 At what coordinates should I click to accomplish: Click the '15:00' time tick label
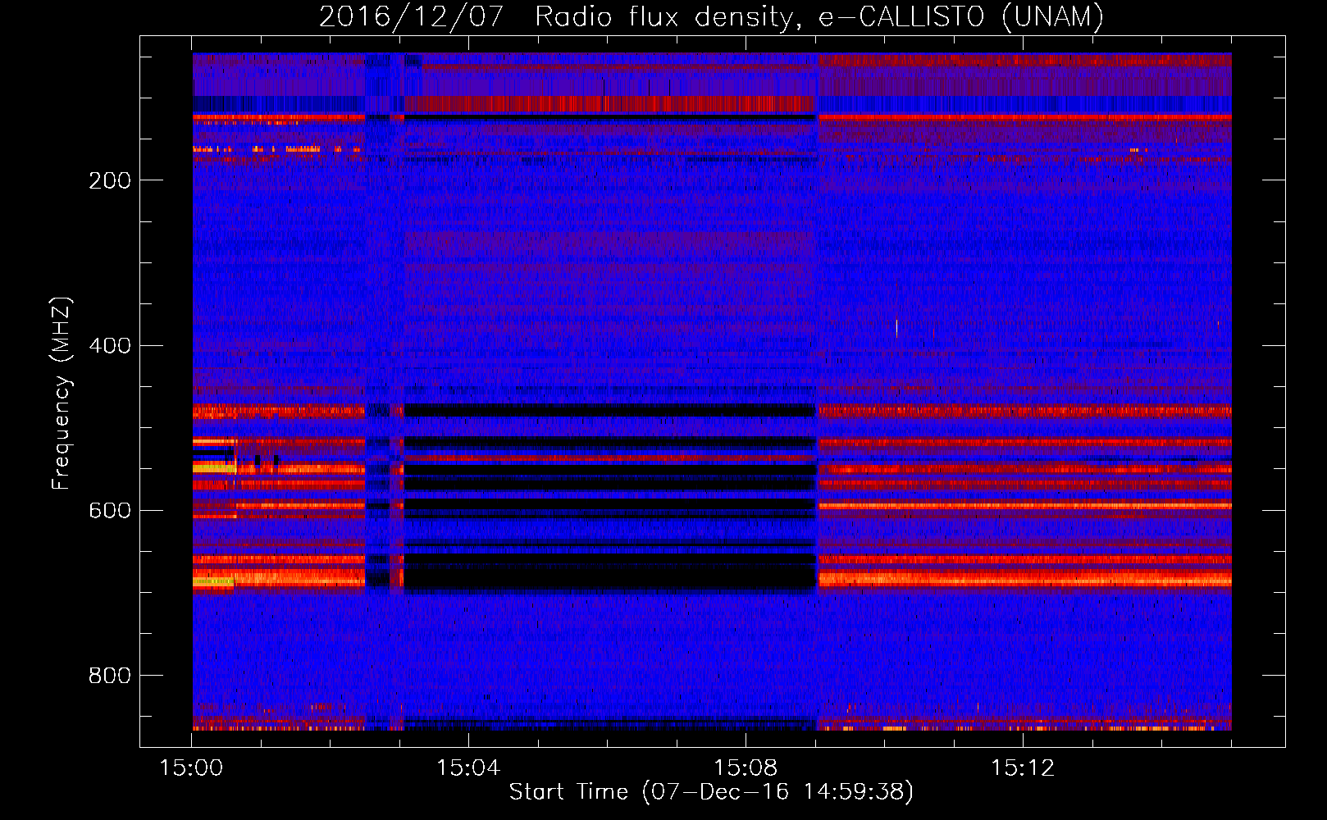click(191, 768)
